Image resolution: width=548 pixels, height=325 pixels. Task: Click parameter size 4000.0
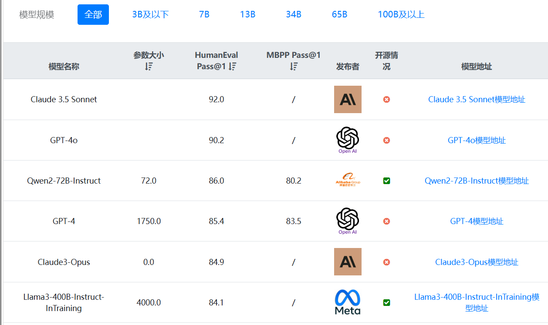(x=149, y=302)
